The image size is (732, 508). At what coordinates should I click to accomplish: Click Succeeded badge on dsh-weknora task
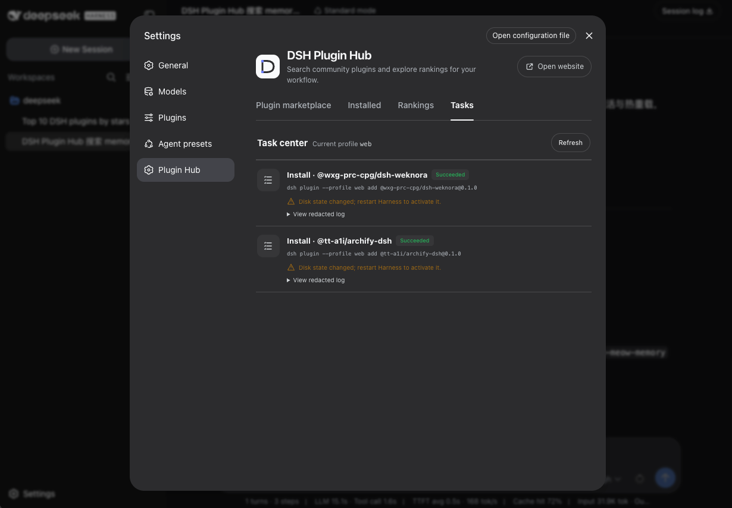click(x=451, y=175)
